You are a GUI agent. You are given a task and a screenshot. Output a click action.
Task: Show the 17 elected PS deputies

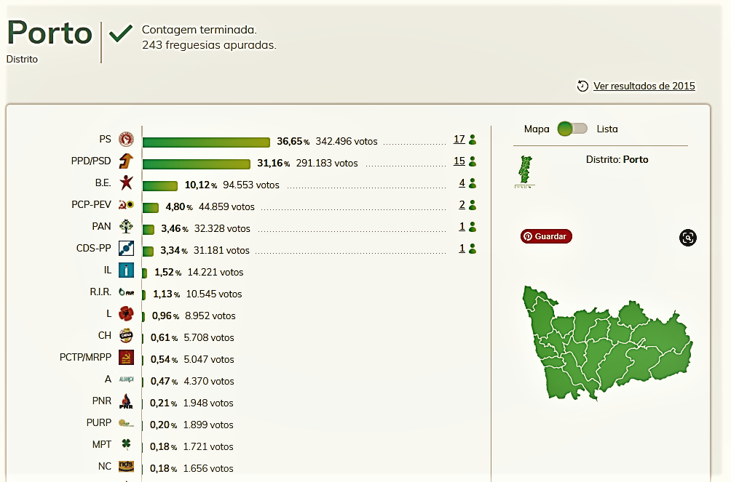click(x=459, y=140)
